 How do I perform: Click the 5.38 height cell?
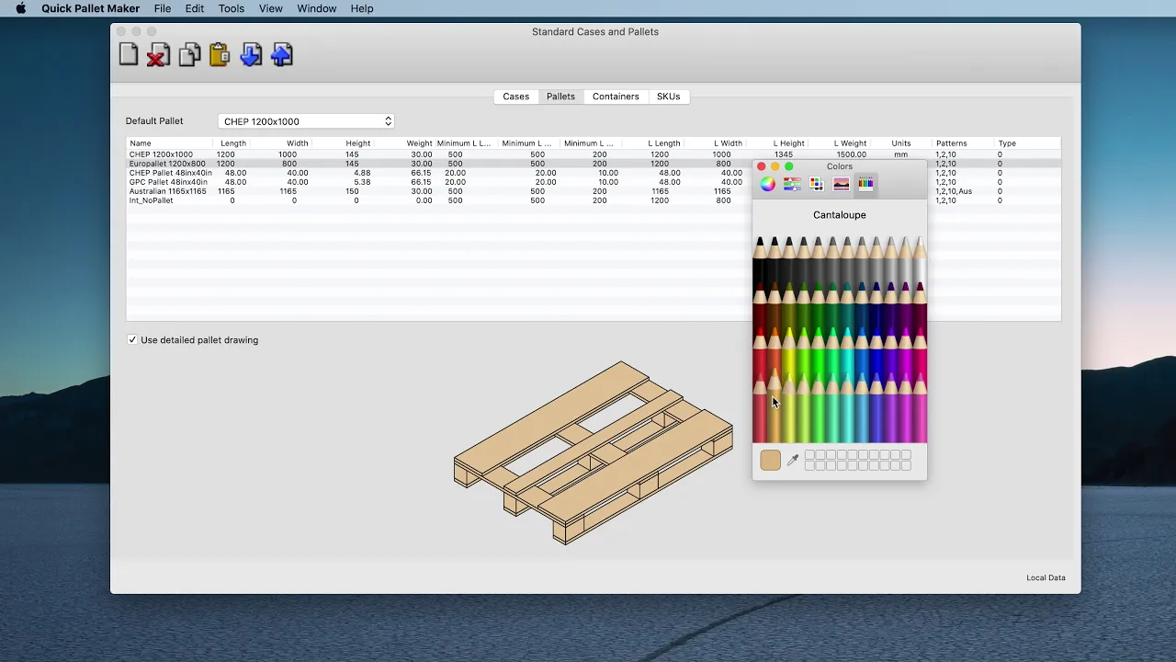[x=362, y=182]
